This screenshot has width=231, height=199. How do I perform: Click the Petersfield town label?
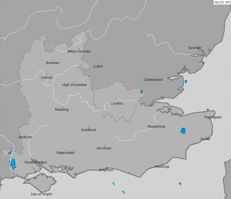pos(65,153)
